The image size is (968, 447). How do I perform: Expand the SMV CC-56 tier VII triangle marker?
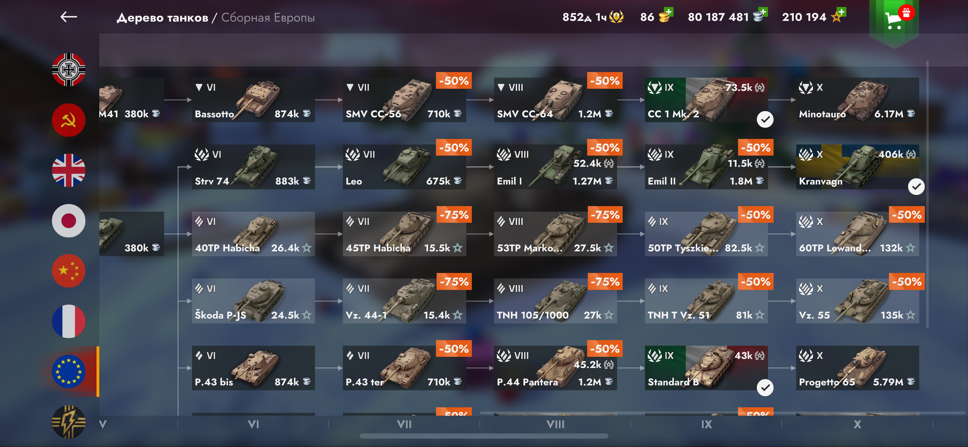[x=350, y=87]
